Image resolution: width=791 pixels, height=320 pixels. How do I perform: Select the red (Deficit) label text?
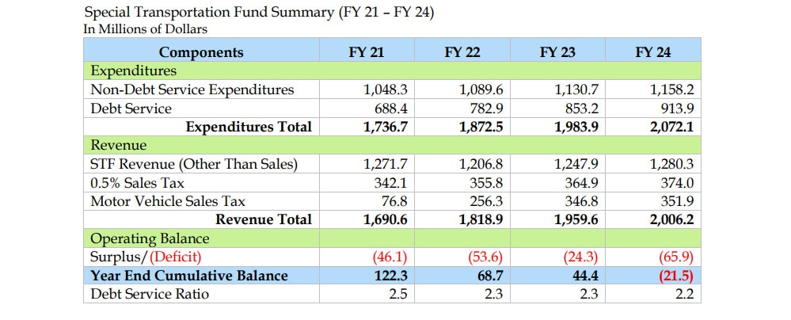pos(175,257)
